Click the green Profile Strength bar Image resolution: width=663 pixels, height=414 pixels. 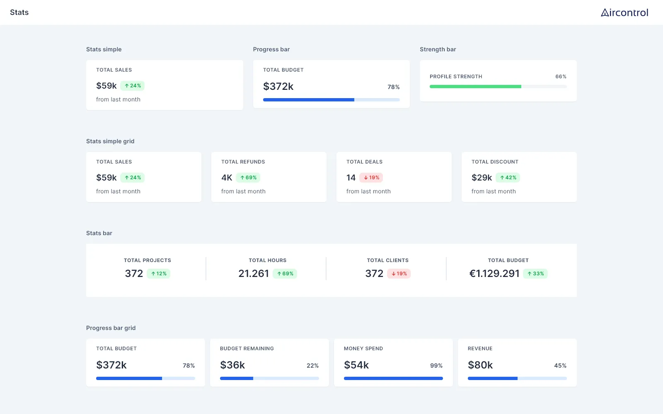point(498,87)
